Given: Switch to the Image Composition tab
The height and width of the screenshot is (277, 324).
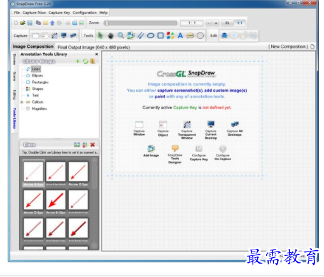Looking at the screenshot, I should 33,47.
